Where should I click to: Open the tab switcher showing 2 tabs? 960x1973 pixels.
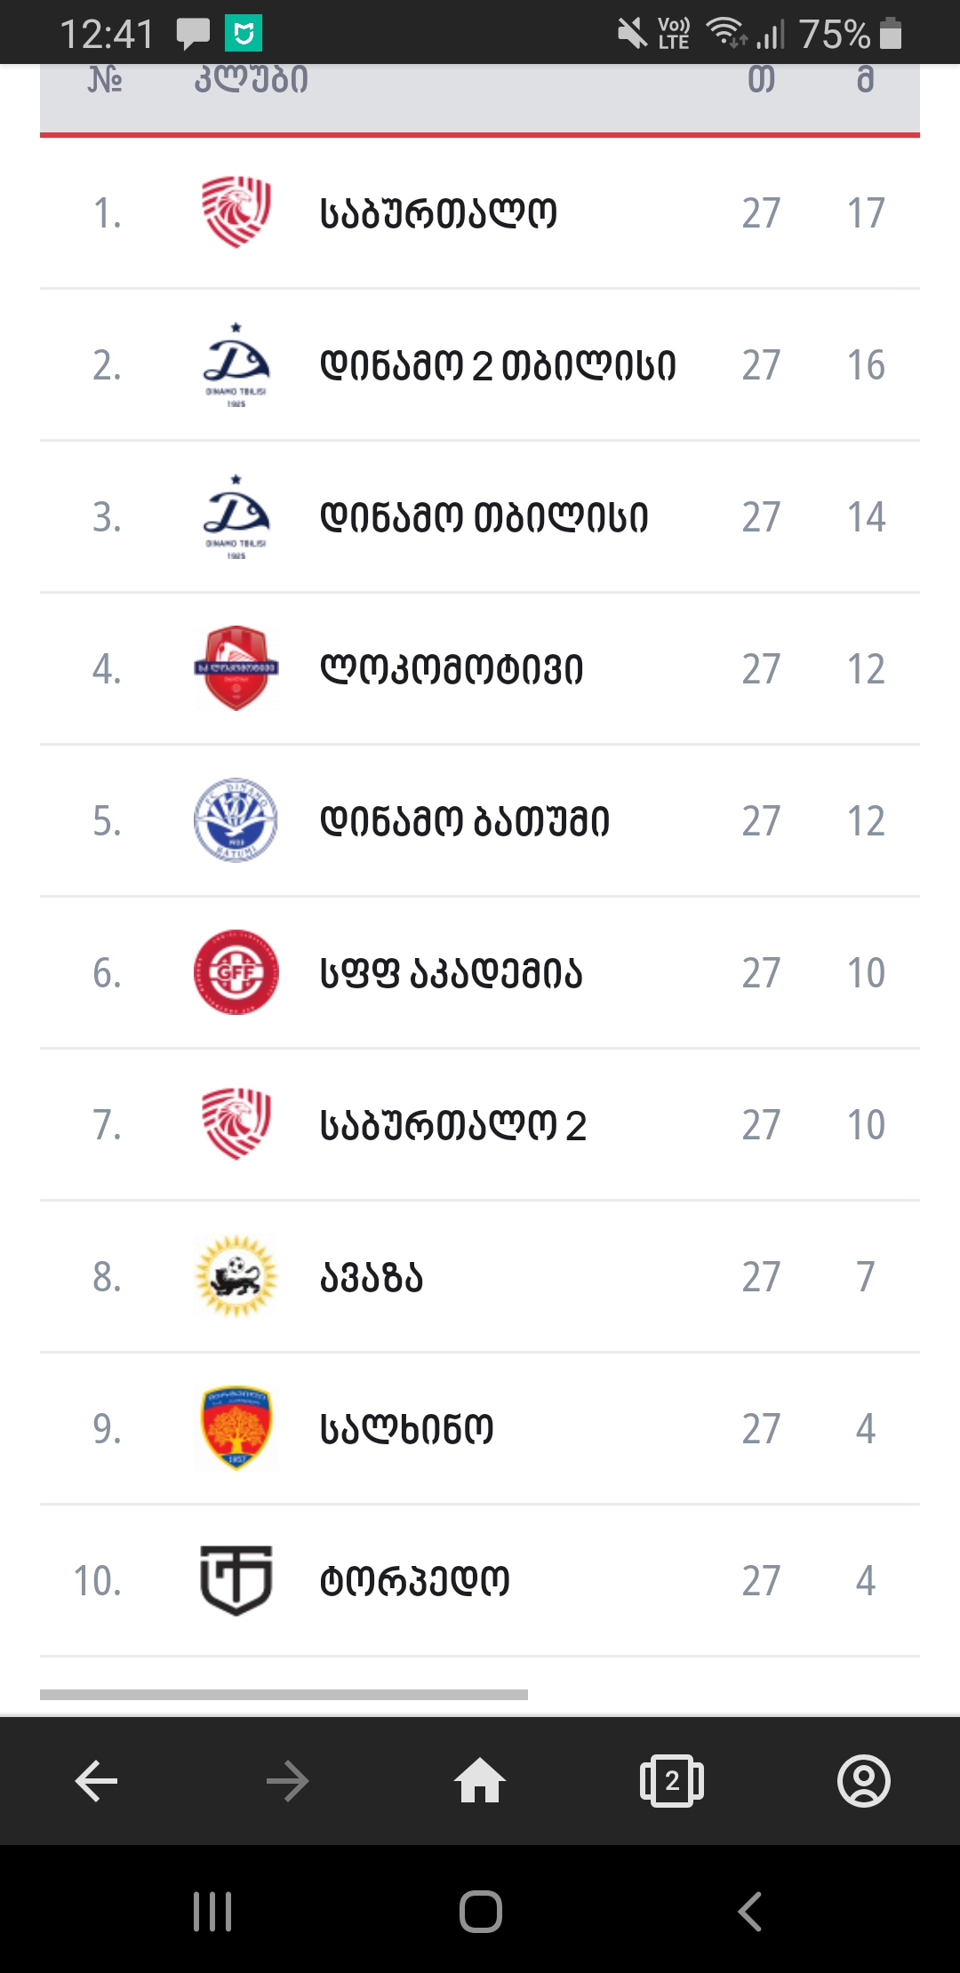672,1781
